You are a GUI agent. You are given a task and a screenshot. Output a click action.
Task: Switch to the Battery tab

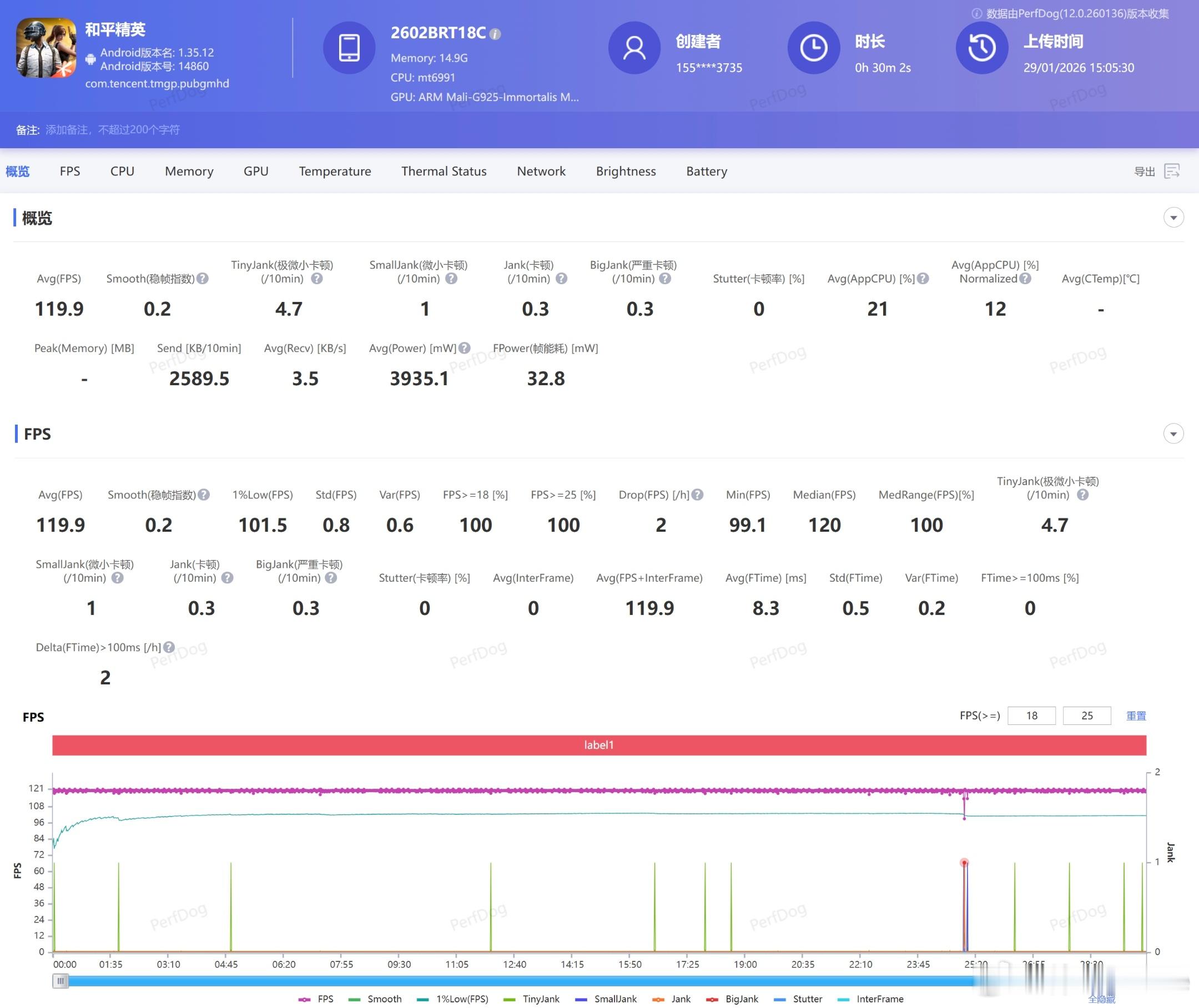707,172
